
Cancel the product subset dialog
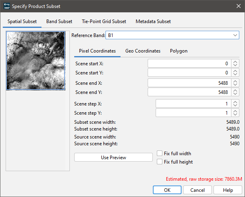click(198, 190)
